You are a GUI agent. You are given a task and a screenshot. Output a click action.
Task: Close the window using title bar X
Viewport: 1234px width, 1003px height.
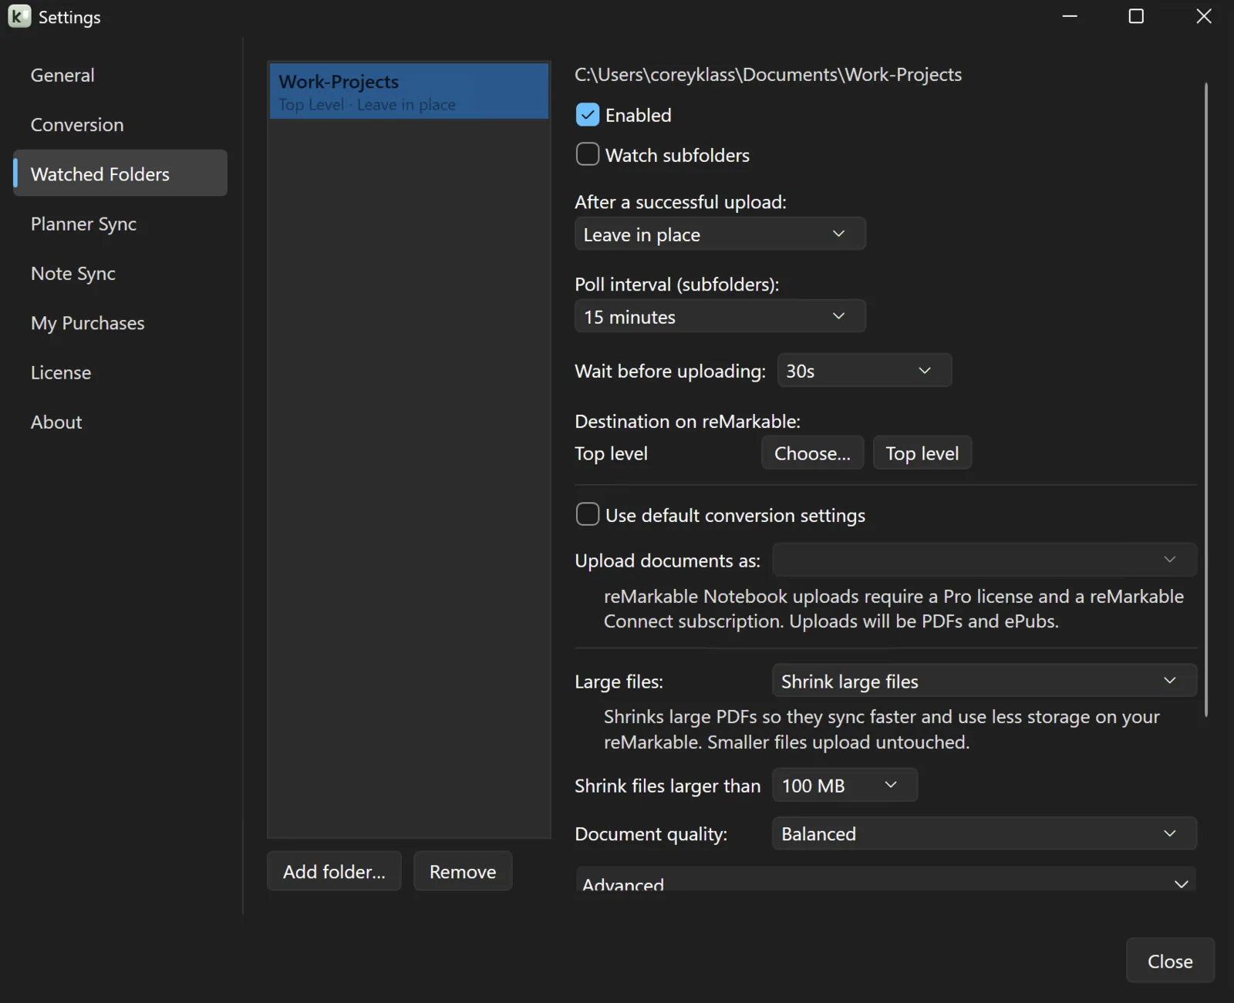tap(1203, 16)
